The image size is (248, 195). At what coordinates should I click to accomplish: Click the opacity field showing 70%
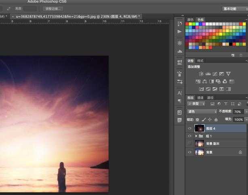237,112
